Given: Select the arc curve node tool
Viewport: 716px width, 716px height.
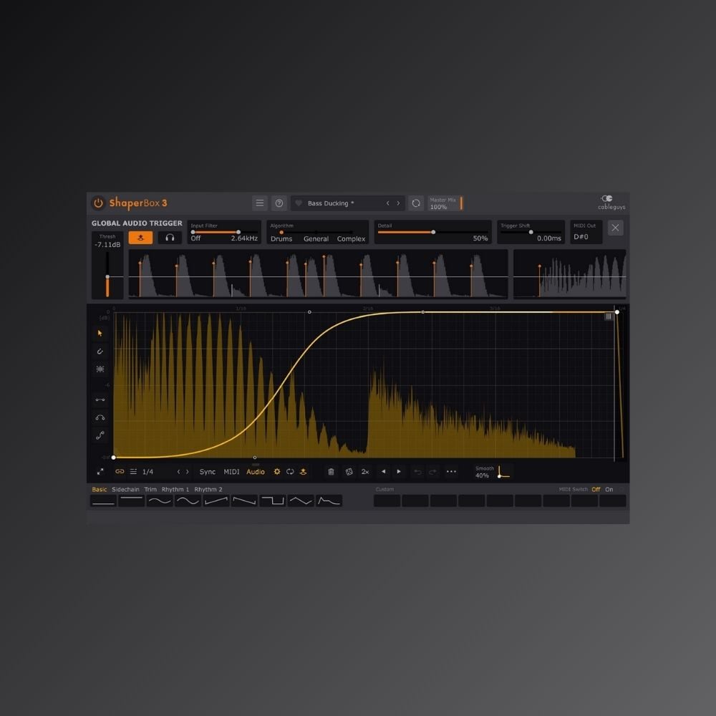Looking at the screenshot, I should tap(100, 417).
